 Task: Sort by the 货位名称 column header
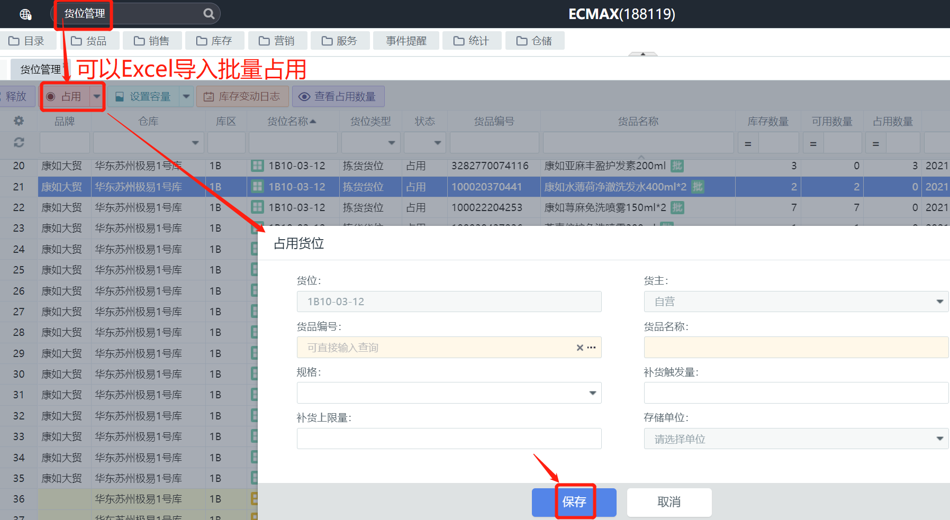click(x=292, y=121)
